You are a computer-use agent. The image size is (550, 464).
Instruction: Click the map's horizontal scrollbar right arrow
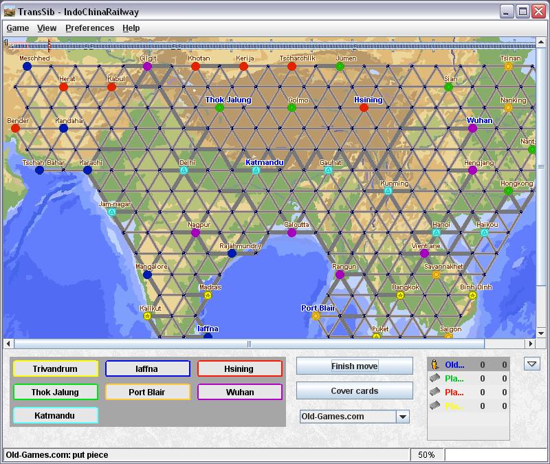pos(531,344)
